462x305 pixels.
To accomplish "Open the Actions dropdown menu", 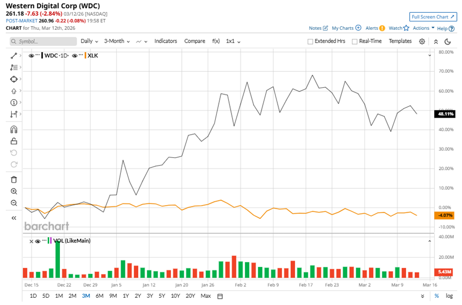I will coord(424,28).
